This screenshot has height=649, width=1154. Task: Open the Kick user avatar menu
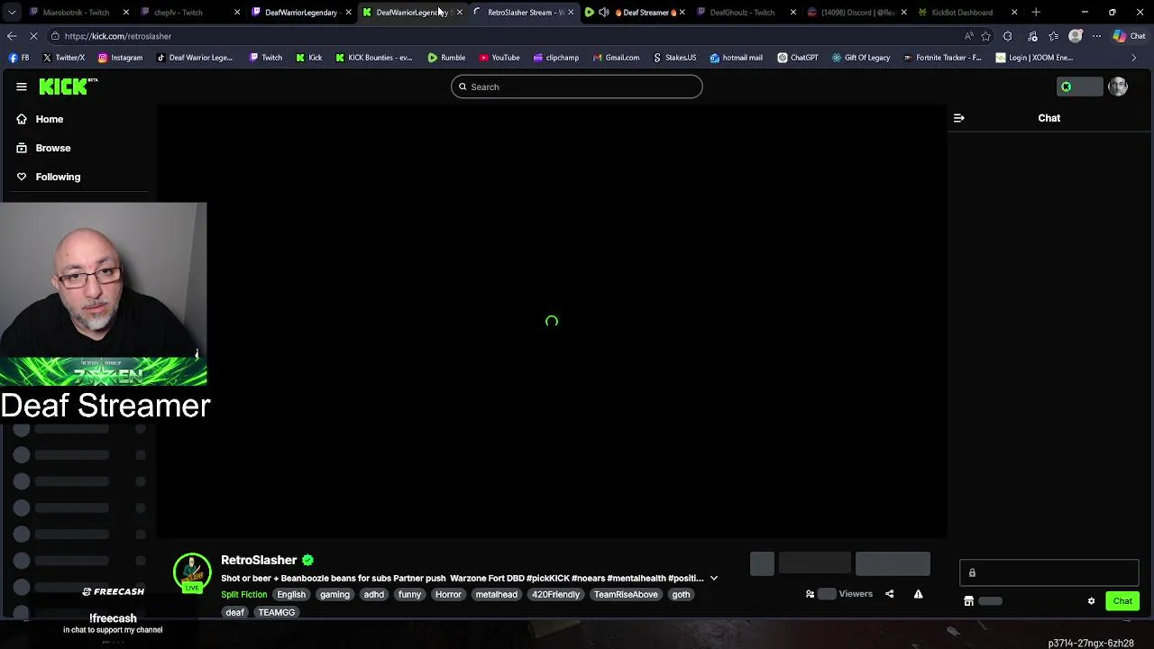click(x=1118, y=87)
